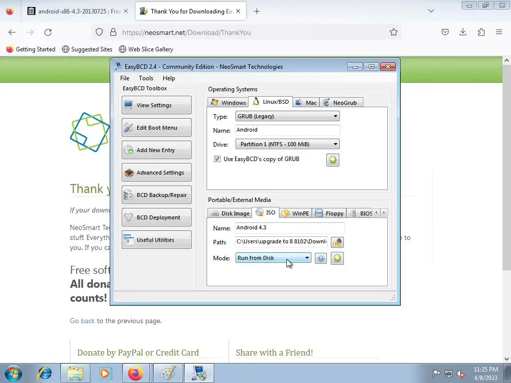Viewport: 511px width, 383px height.
Task: Switch to the Mac operating system tab
Action: coord(306,102)
